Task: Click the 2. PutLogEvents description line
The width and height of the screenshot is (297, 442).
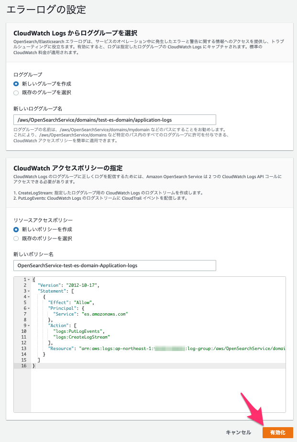Action: [100, 198]
